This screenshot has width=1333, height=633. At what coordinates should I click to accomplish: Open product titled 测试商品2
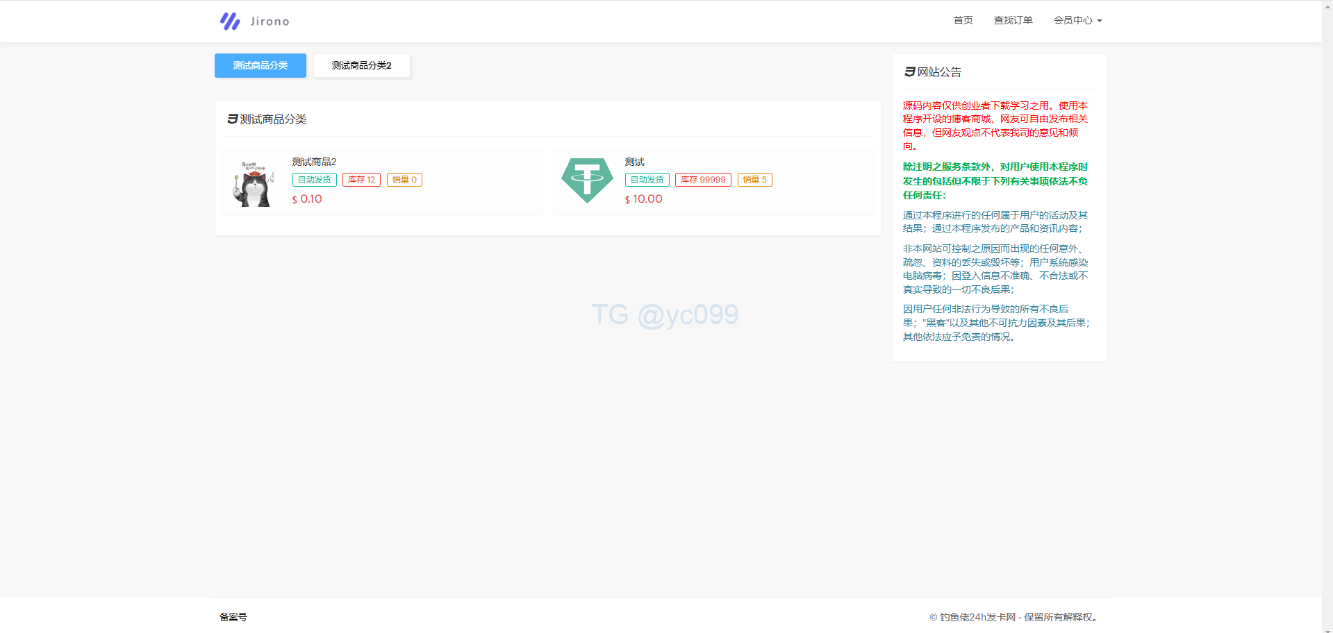pos(314,162)
